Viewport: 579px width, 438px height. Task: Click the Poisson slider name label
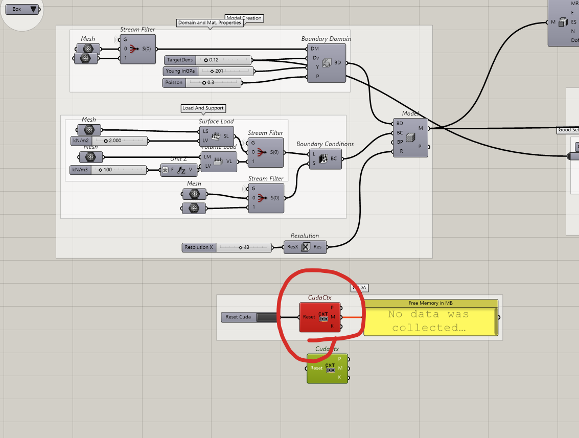(x=174, y=83)
